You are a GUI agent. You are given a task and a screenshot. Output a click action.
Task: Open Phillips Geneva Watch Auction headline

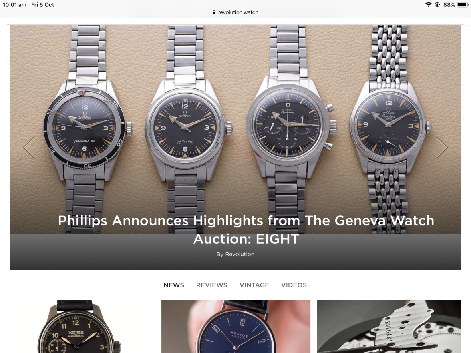246,230
